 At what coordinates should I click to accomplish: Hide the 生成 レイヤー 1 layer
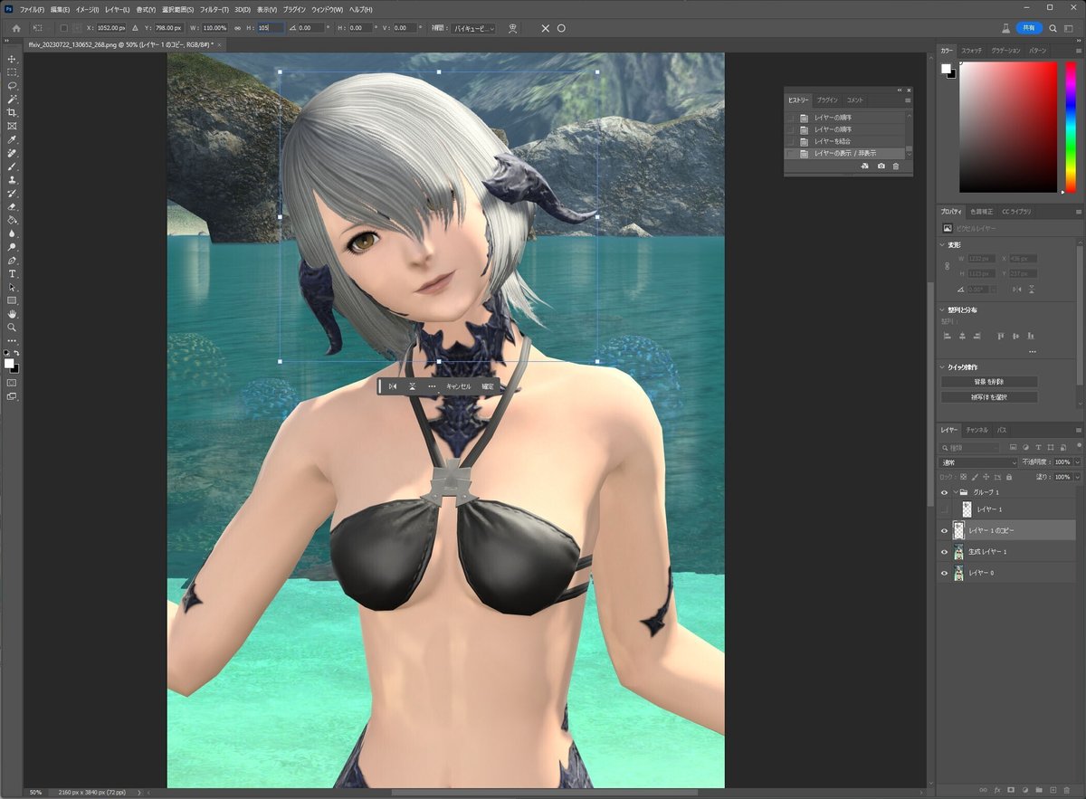click(944, 551)
